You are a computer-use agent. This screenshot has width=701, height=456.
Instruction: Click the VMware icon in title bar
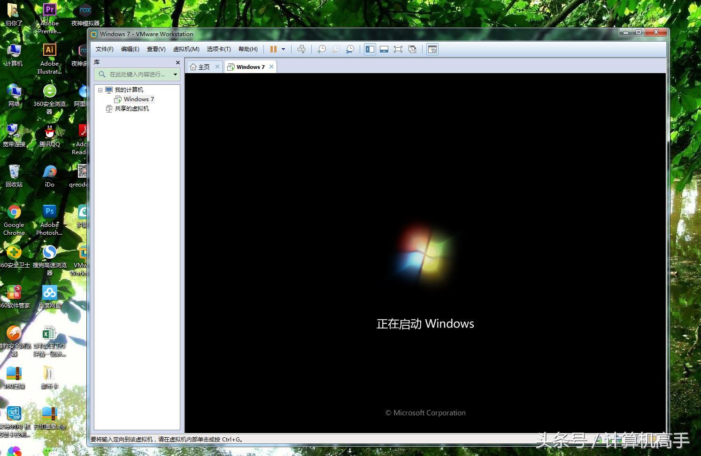point(94,34)
